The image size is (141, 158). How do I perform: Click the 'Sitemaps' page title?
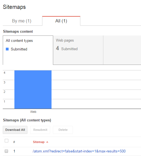(14, 7)
